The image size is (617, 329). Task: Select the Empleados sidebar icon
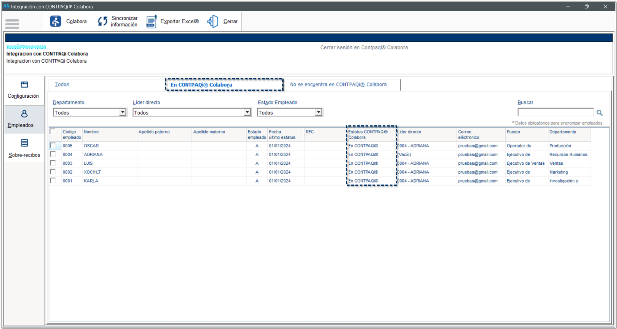24,114
